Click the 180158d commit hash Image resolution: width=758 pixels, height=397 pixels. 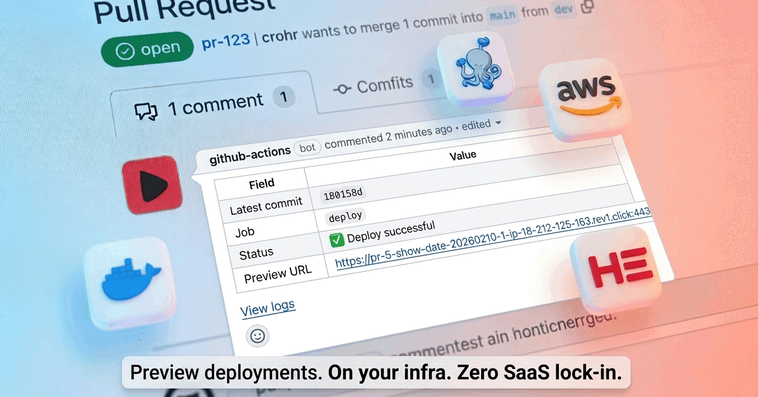[x=343, y=194]
